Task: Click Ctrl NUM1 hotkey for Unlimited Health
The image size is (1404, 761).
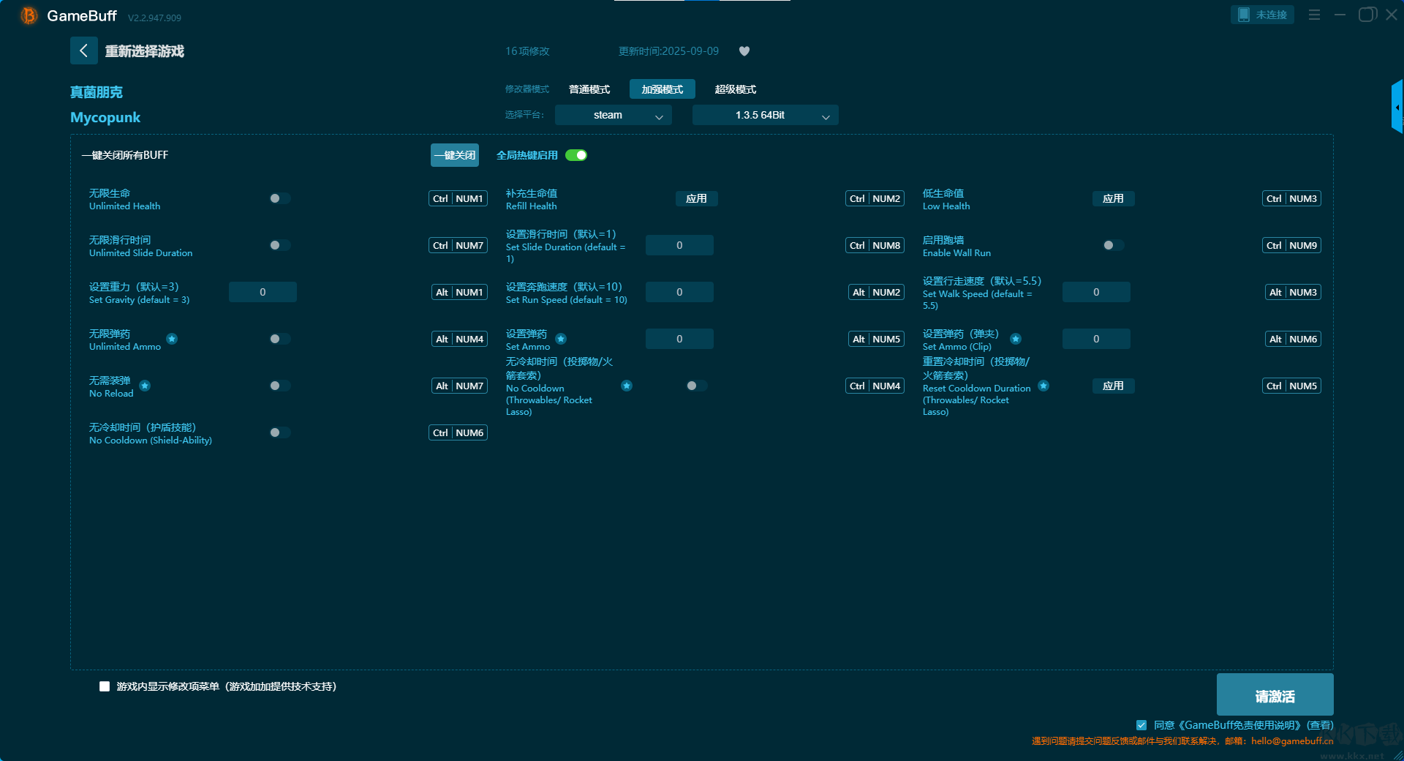Action: tap(458, 198)
